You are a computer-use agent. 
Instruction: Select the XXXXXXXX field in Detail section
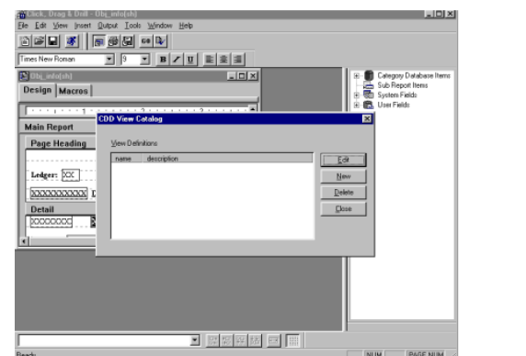pos(51,221)
